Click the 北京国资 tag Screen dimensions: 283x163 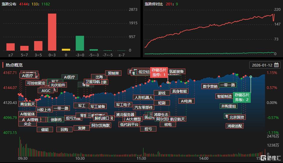237,117
